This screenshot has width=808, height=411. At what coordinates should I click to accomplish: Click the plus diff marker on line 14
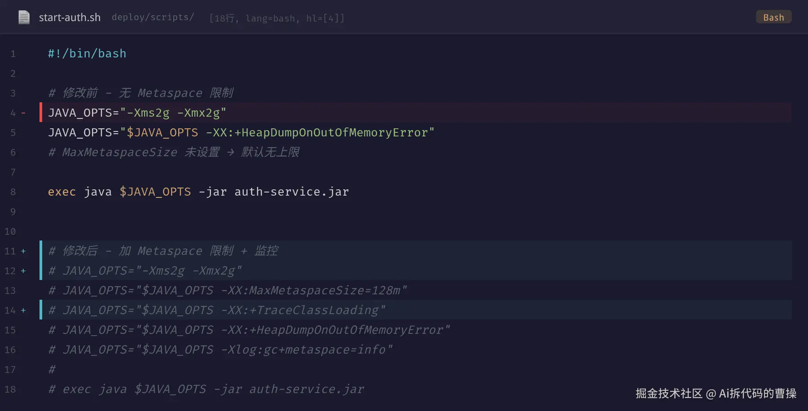pos(23,310)
